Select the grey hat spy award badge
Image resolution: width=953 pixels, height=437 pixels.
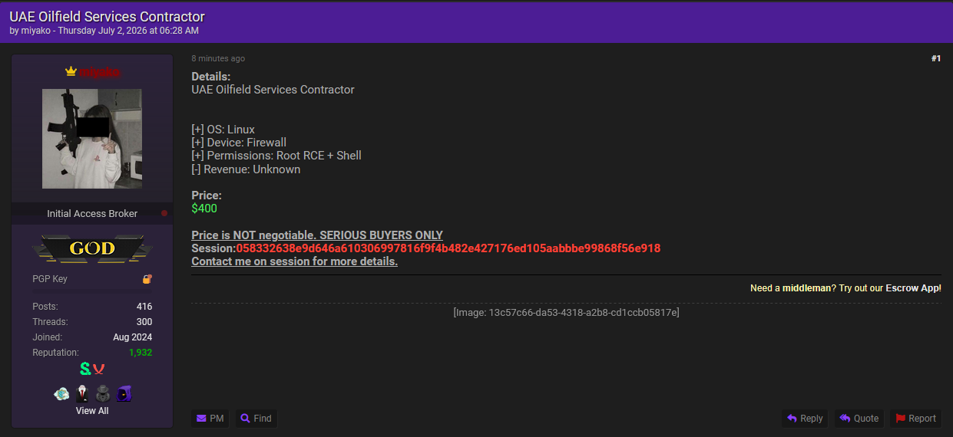pos(103,394)
